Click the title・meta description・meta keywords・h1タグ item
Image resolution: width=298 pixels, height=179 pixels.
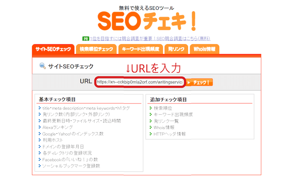point(86,108)
